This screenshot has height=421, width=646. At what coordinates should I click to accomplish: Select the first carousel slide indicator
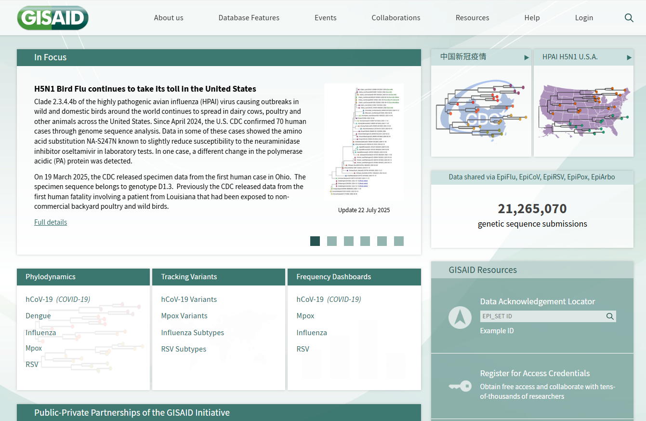[315, 241]
